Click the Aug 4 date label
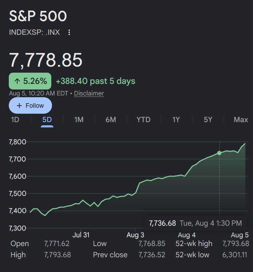253x272 pixels. coord(187,235)
